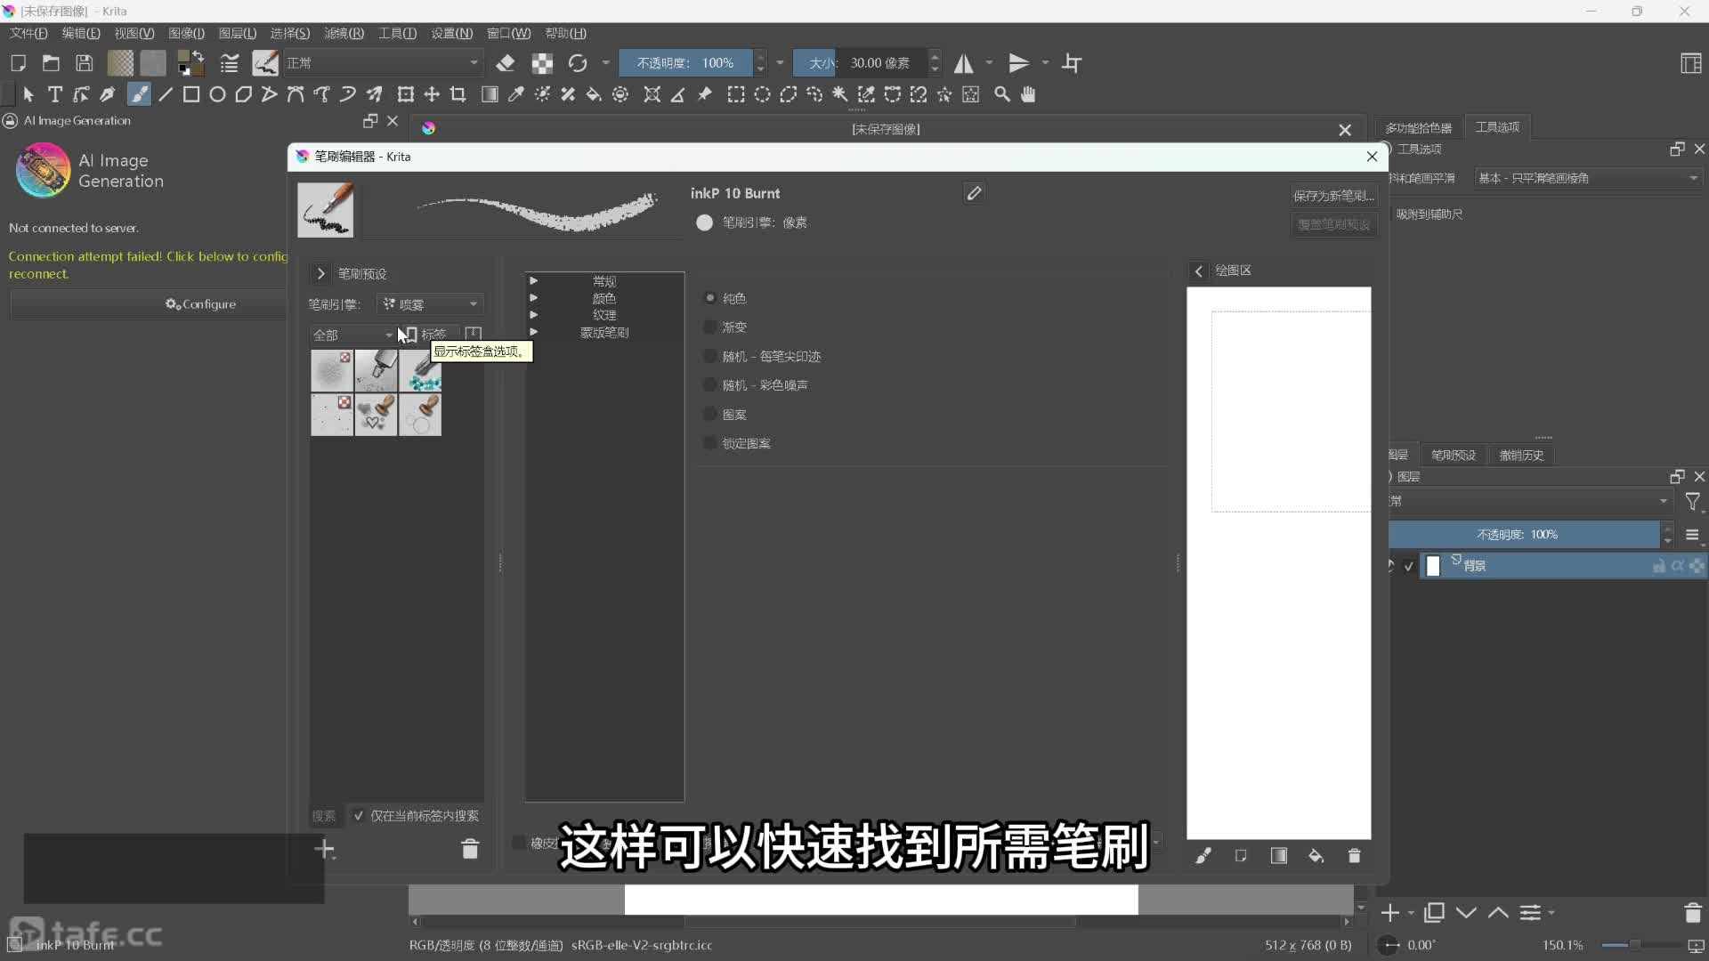This screenshot has width=1709, height=961.
Task: Select 随机 - 每笔尖印迹 radio option
Action: point(762,357)
